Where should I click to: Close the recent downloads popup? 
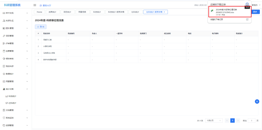click(x=247, y=4)
